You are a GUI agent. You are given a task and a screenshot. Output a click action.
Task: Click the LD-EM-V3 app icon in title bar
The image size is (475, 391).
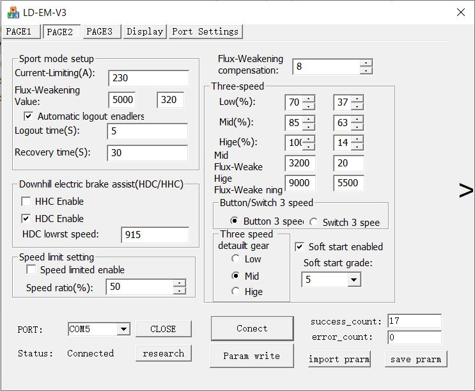point(13,12)
